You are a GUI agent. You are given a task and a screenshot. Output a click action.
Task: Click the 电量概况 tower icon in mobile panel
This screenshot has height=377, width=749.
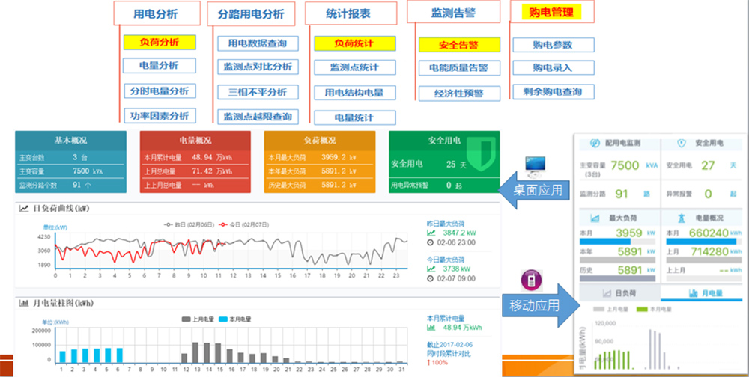click(681, 218)
